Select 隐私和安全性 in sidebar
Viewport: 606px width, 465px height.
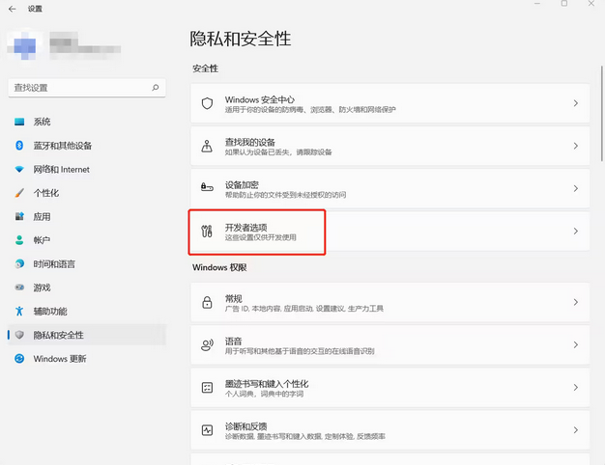[87, 335]
